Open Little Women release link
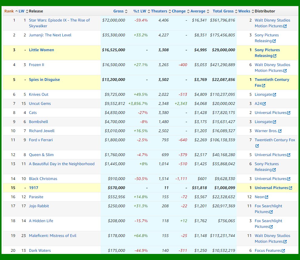Screen dimensions: 300x260 click(42, 50)
